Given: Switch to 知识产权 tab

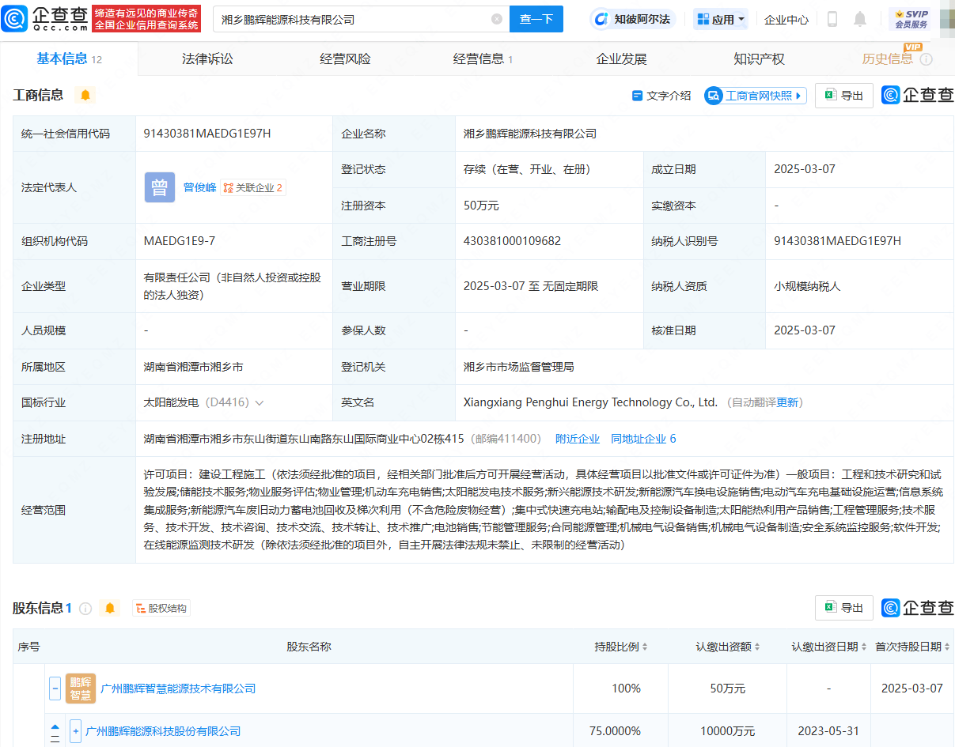Looking at the screenshot, I should (759, 58).
